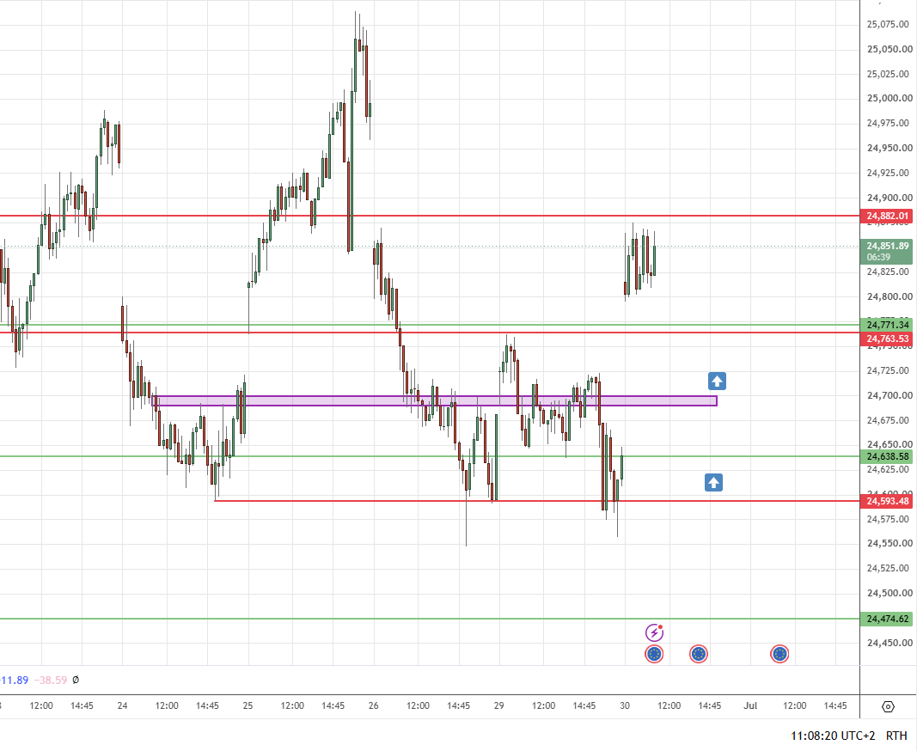917x751 pixels.
Task: Select blue up-arrow marker above purple zone
Action: point(717,382)
